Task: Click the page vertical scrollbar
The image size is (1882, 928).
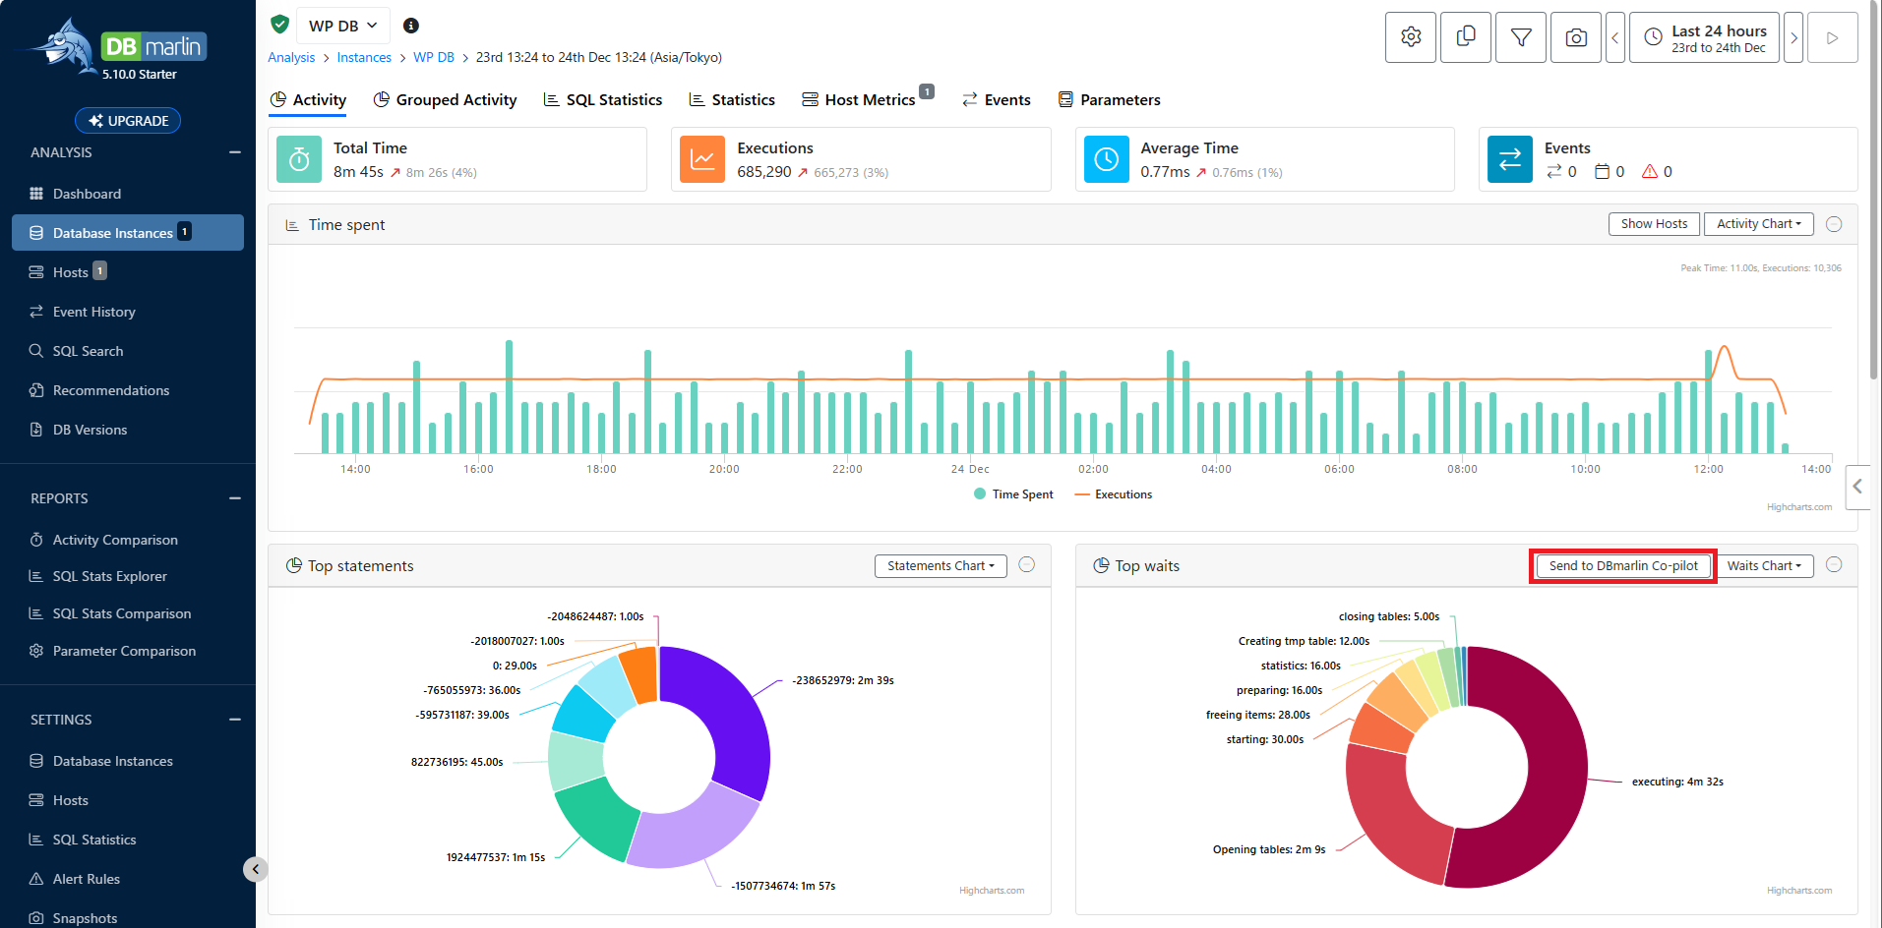Action: point(1875,189)
